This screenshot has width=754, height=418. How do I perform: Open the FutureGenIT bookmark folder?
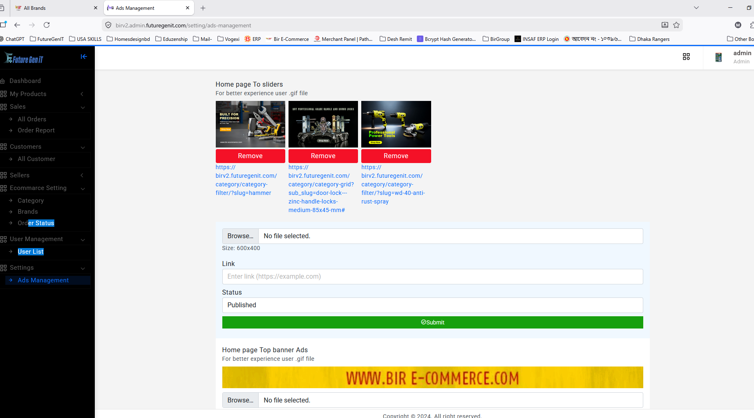tap(47, 39)
